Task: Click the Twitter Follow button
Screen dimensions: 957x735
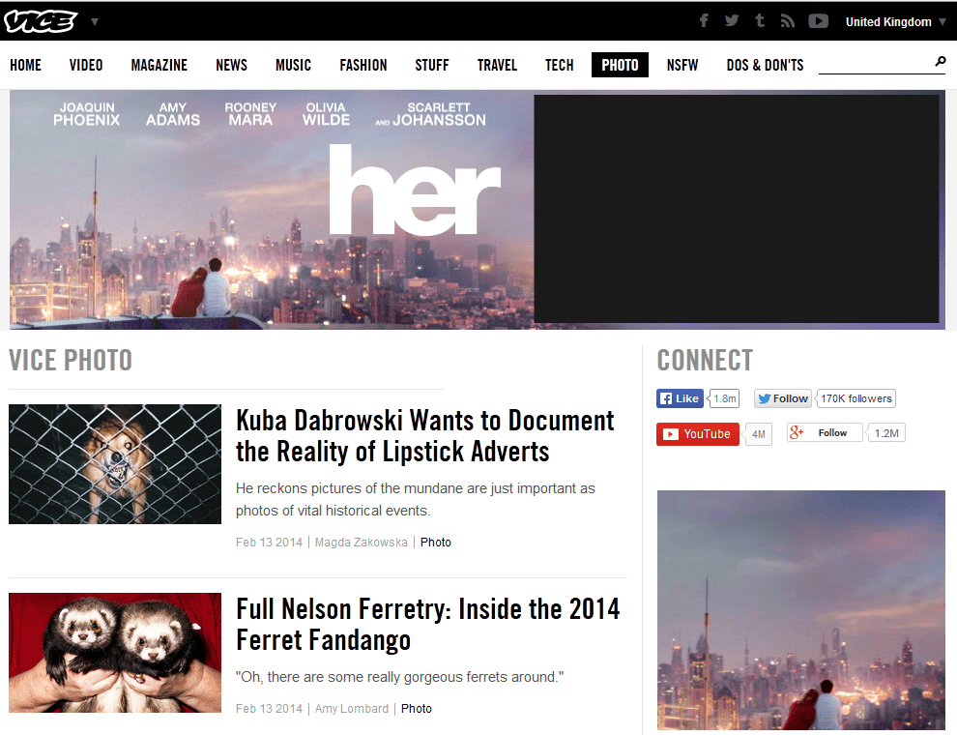Action: click(x=783, y=398)
